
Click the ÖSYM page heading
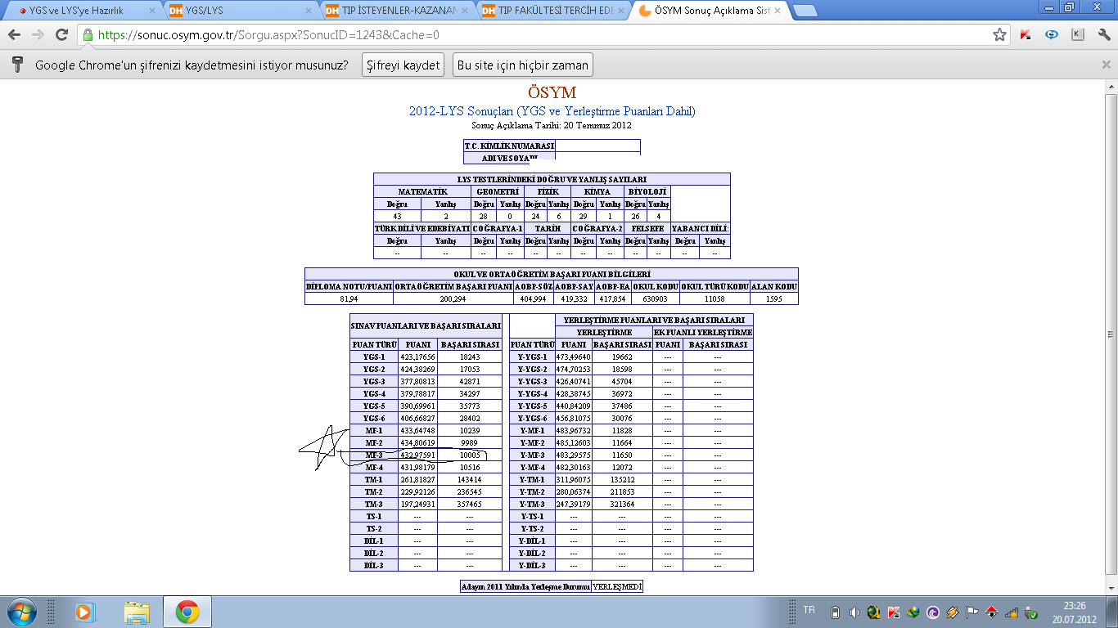552,93
